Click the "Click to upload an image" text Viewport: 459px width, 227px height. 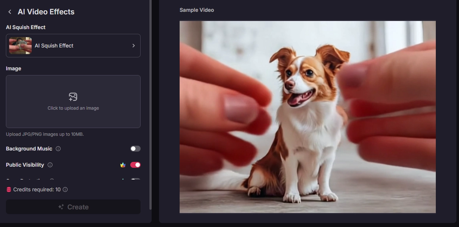[x=73, y=108]
